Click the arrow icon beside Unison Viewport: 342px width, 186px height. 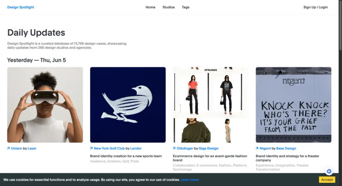click(8, 148)
